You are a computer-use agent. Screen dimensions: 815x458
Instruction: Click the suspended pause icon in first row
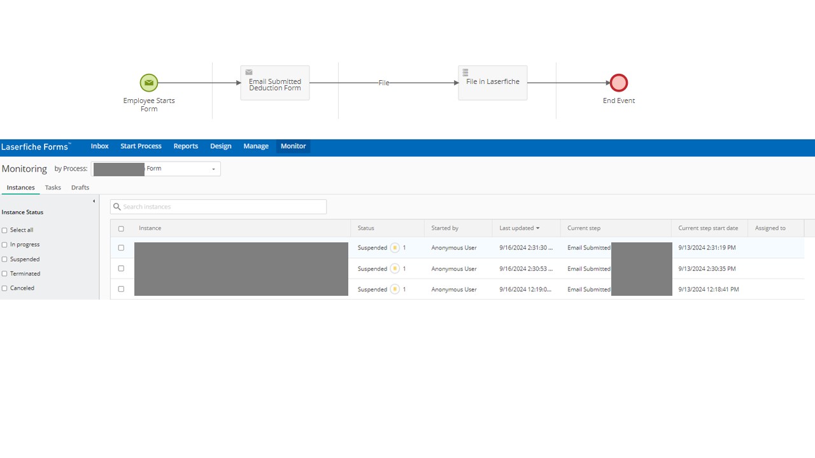pyautogui.click(x=395, y=248)
